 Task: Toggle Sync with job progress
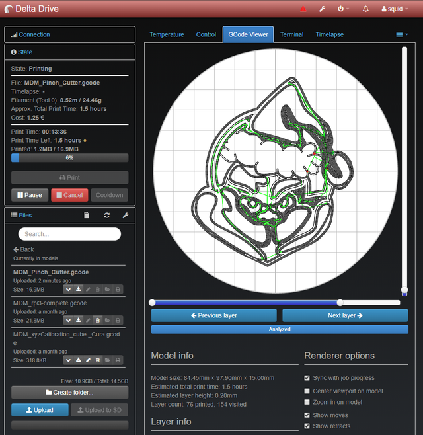click(x=307, y=378)
